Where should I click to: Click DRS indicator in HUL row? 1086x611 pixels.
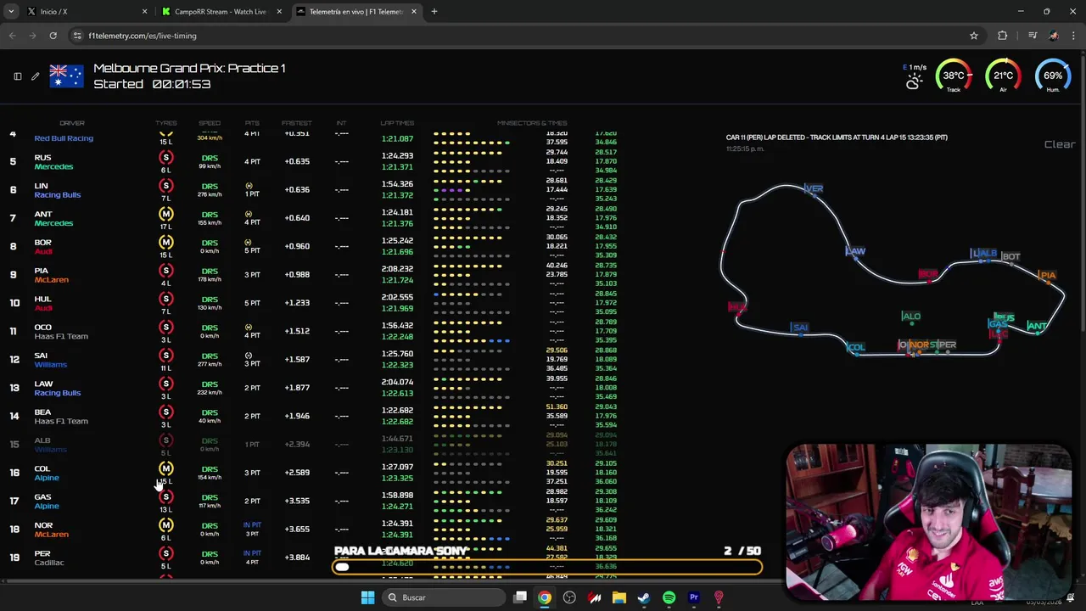[210, 299]
